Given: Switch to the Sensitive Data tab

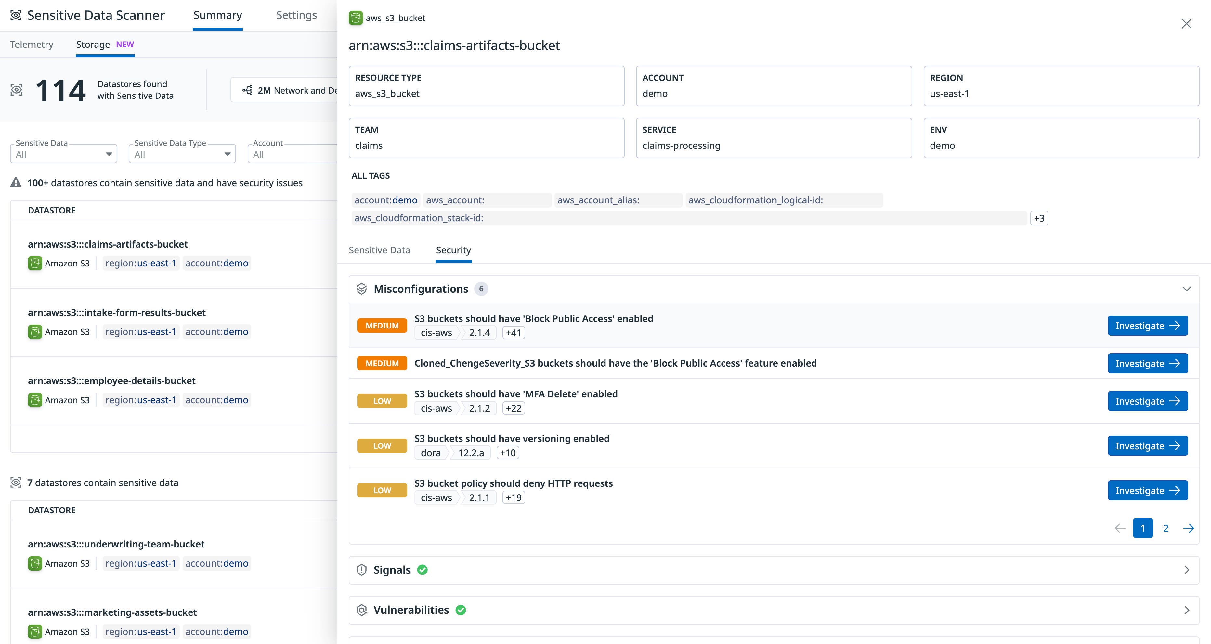Looking at the screenshot, I should (x=379, y=250).
